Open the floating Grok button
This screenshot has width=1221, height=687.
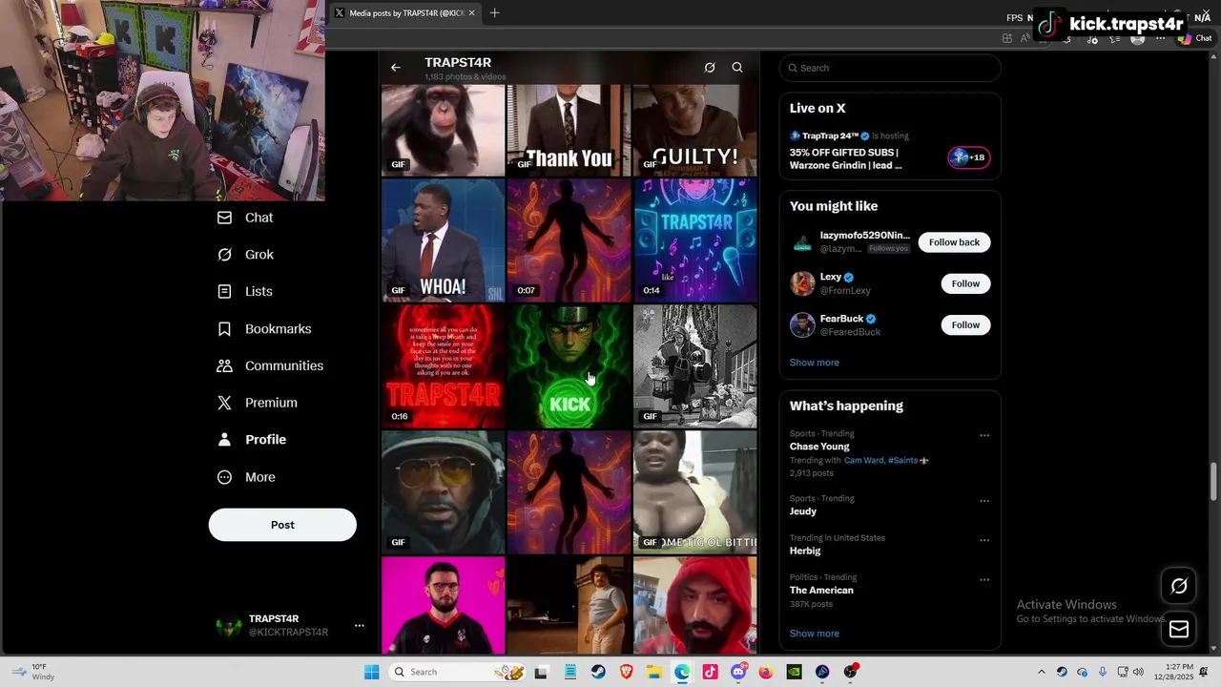click(x=1179, y=587)
